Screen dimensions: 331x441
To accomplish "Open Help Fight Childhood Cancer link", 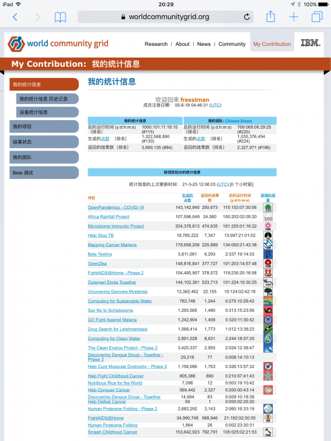I will pos(116,376).
